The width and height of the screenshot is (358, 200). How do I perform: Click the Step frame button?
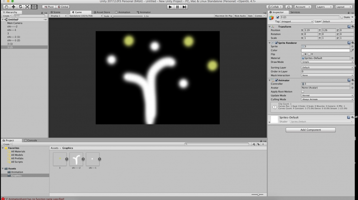pyautogui.click(x=184, y=7)
